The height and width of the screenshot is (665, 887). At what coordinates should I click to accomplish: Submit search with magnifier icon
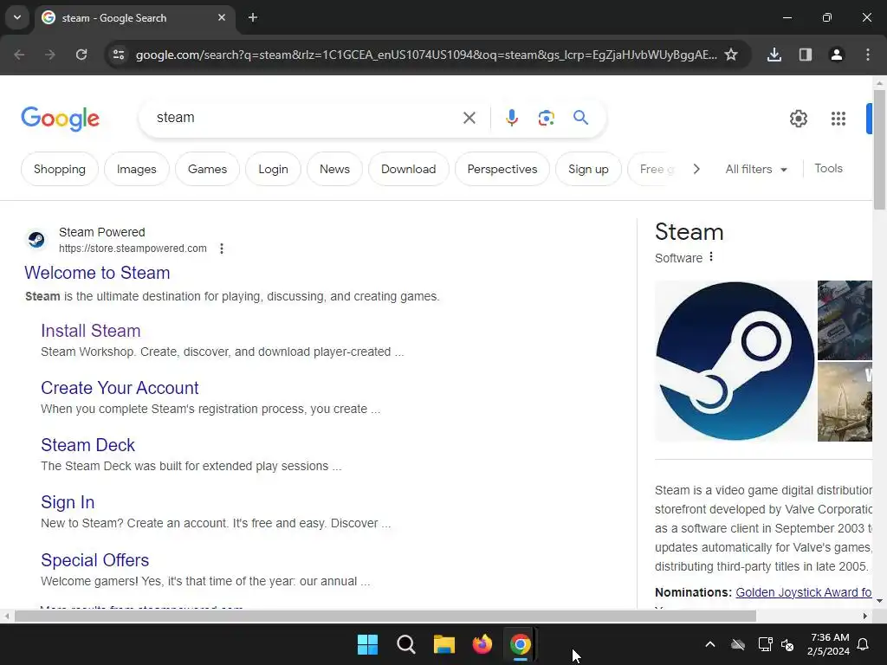pos(580,118)
